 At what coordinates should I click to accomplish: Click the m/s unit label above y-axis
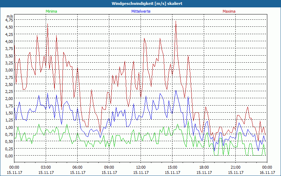[9, 16]
